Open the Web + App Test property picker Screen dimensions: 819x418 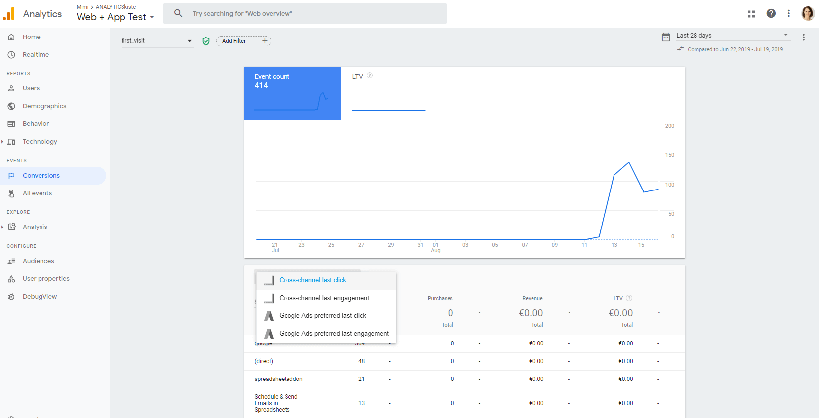coord(116,17)
